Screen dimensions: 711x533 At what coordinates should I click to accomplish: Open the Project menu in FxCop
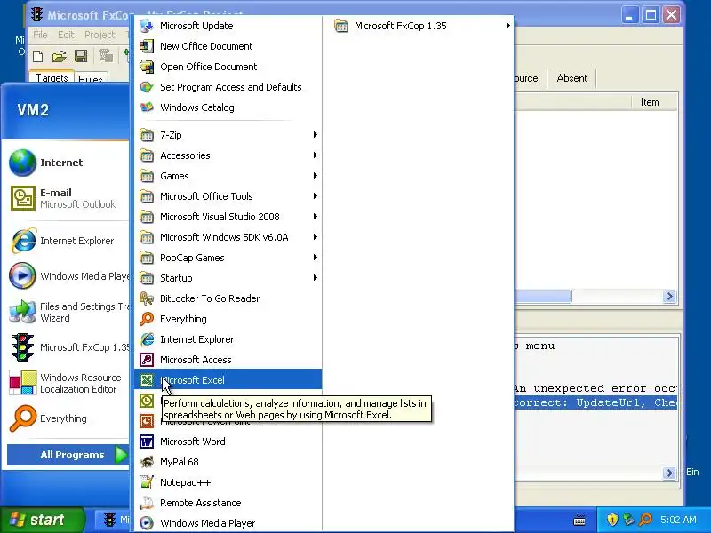tap(100, 35)
